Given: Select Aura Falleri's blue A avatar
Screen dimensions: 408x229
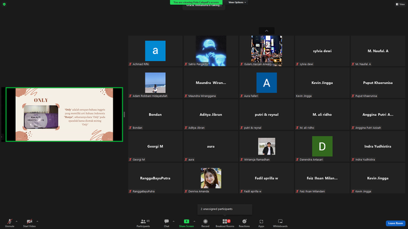Looking at the screenshot, I should click(x=266, y=83).
